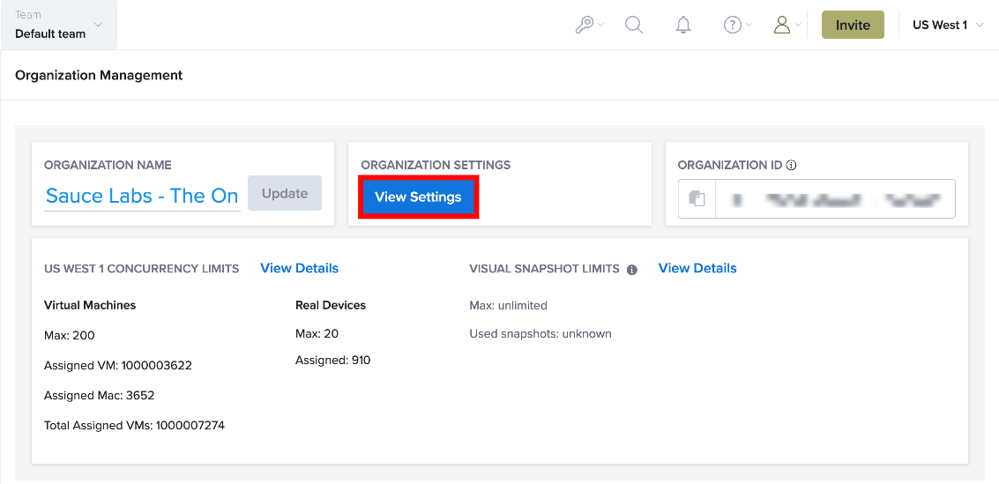Open the user account icon menu

(x=787, y=25)
